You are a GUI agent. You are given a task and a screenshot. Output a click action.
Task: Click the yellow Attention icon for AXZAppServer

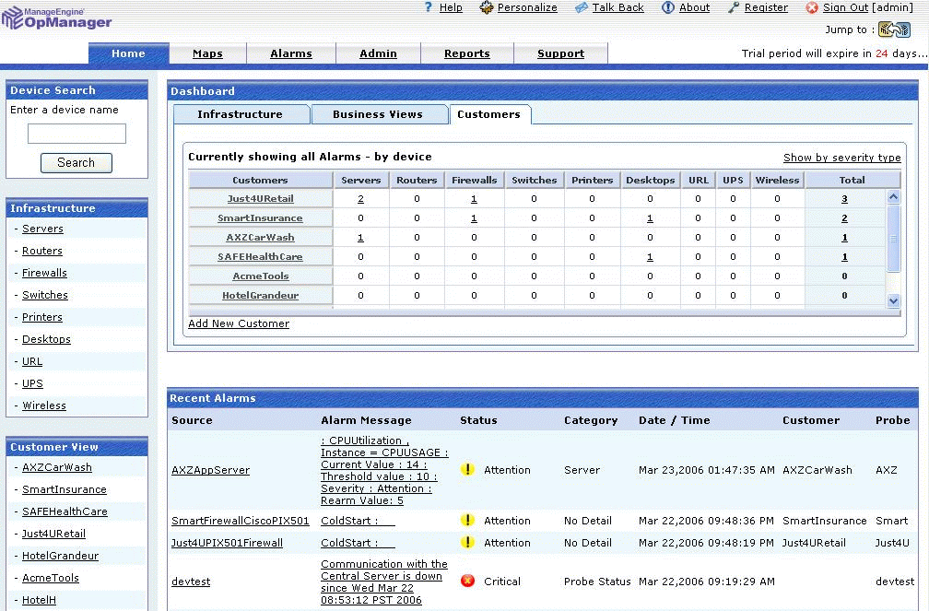(467, 469)
